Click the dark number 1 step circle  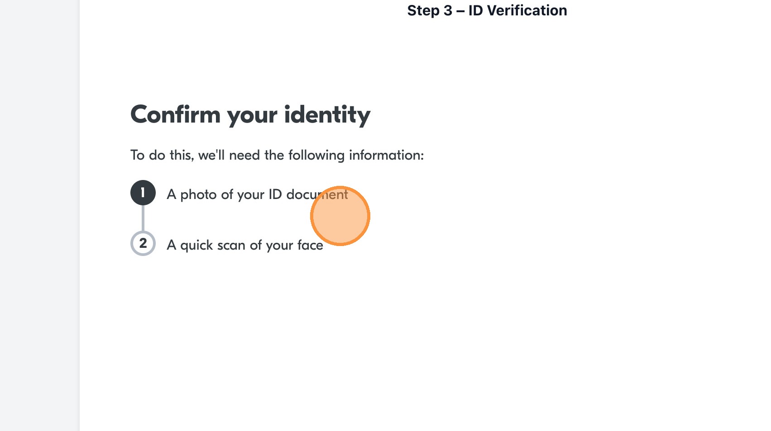tap(143, 193)
